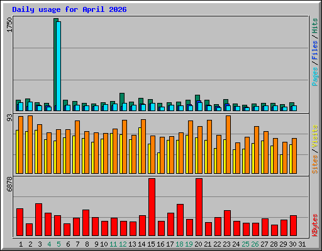Click day label '14' on x-axis
This screenshot has width=322, height=251.
click(x=142, y=244)
